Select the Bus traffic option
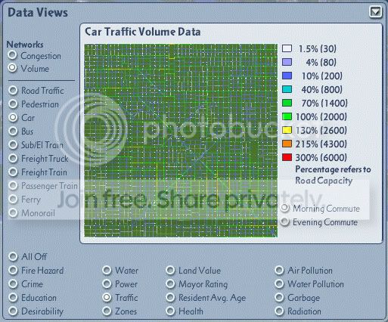 [x=13, y=131]
